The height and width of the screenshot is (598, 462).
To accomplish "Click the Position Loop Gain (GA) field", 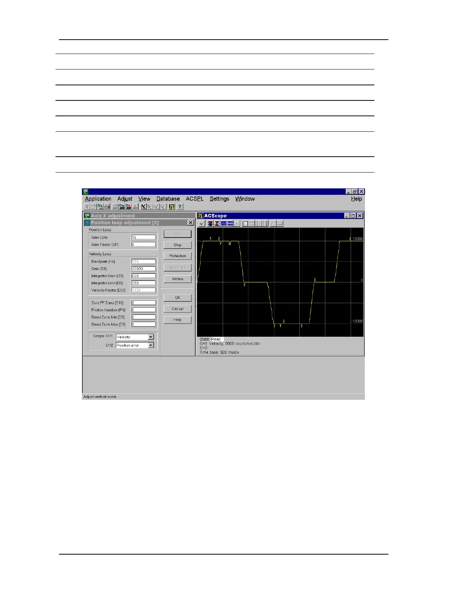I will pos(143,237).
